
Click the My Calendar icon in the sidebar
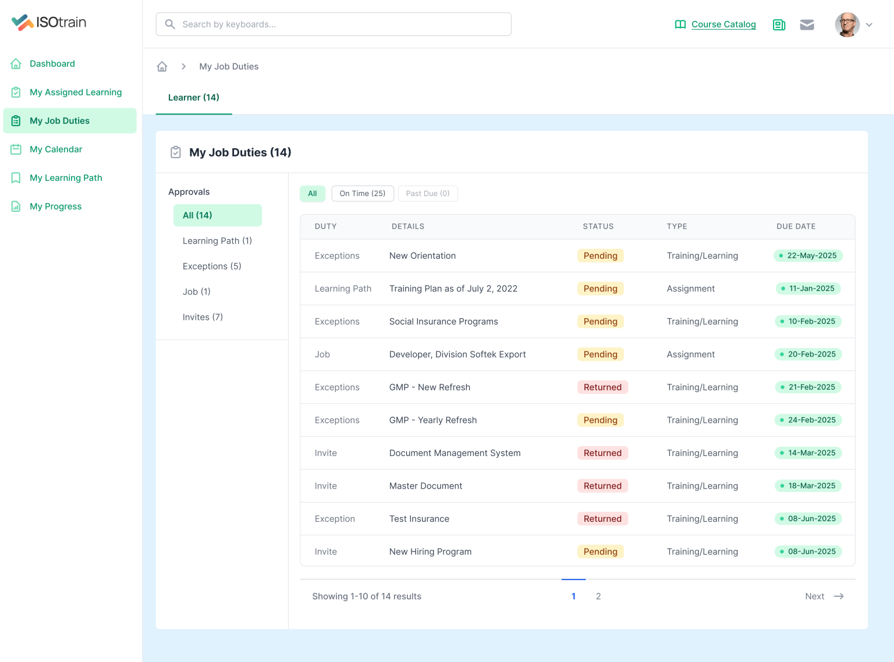click(x=16, y=149)
